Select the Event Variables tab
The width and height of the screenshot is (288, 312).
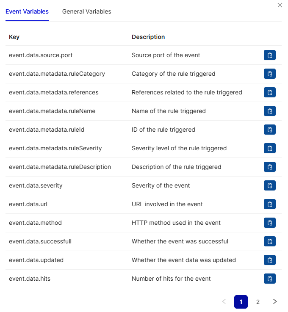27,12
